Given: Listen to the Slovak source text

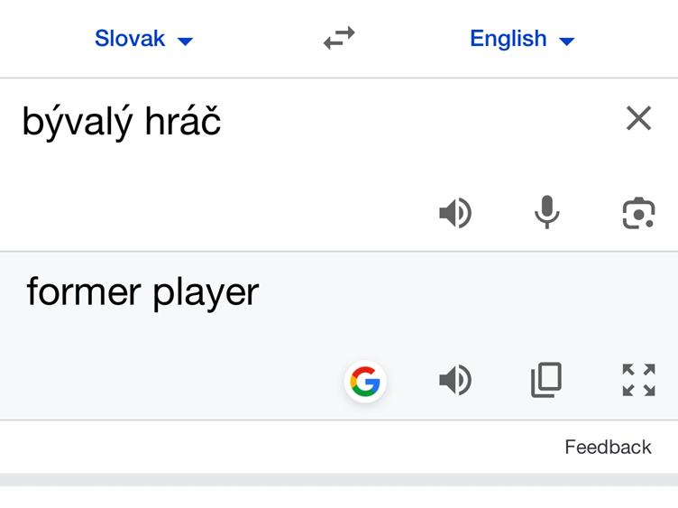Looking at the screenshot, I should pyautogui.click(x=455, y=212).
